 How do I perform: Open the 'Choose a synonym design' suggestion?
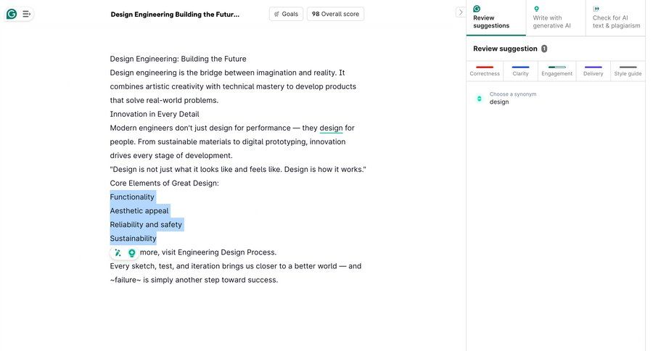(x=556, y=98)
